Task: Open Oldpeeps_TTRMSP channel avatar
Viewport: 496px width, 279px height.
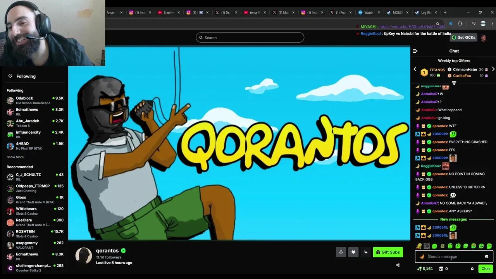Action: [x=10, y=188]
